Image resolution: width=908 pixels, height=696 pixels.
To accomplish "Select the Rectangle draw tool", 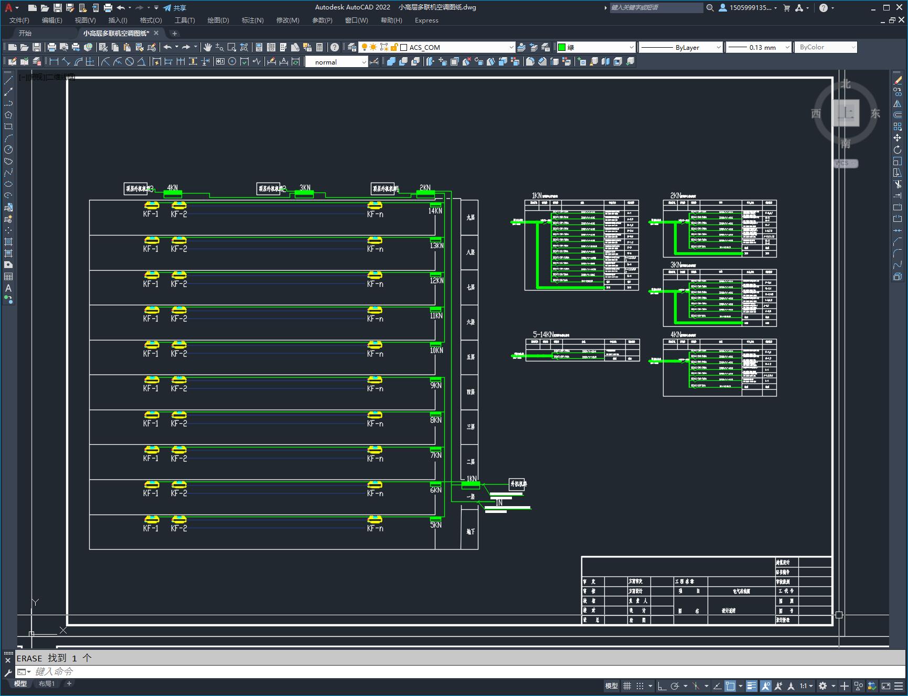I will [8, 126].
